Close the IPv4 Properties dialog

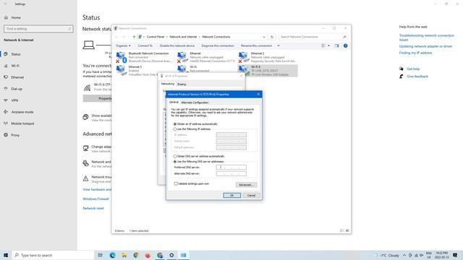[x=258, y=95]
